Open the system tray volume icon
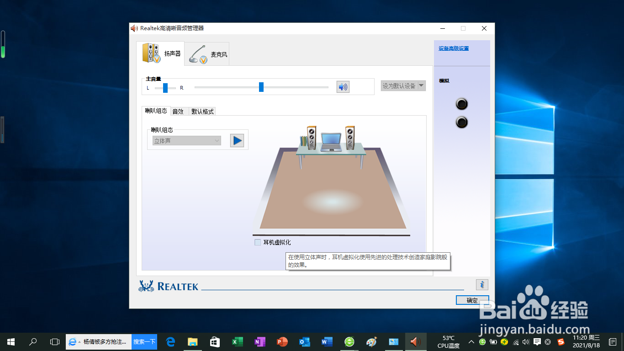 (x=526, y=342)
